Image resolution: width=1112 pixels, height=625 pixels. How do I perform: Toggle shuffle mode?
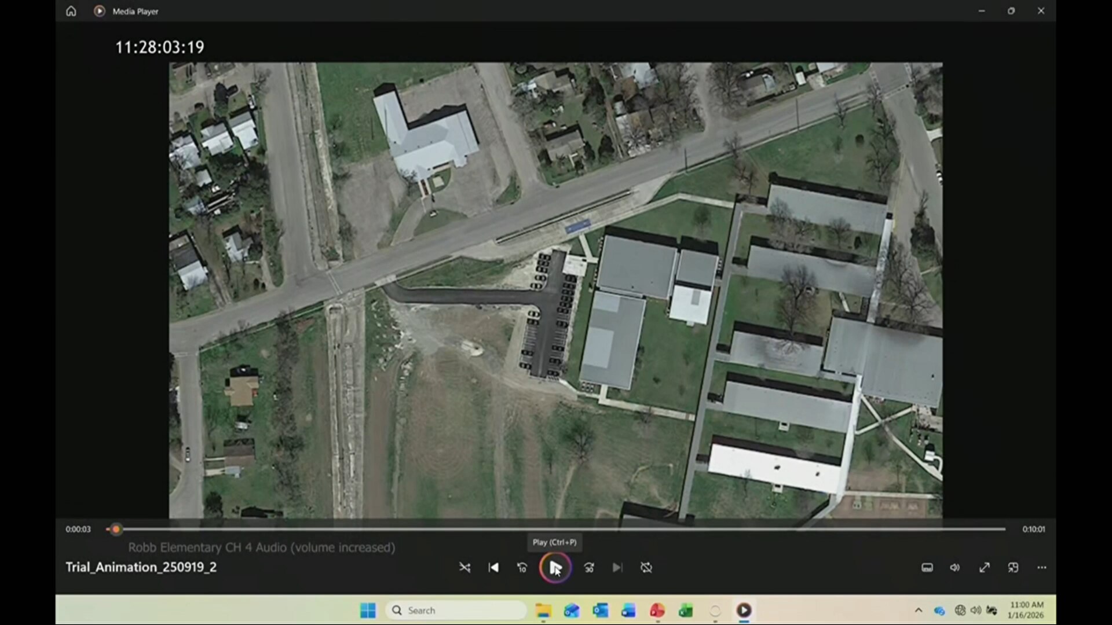464,568
